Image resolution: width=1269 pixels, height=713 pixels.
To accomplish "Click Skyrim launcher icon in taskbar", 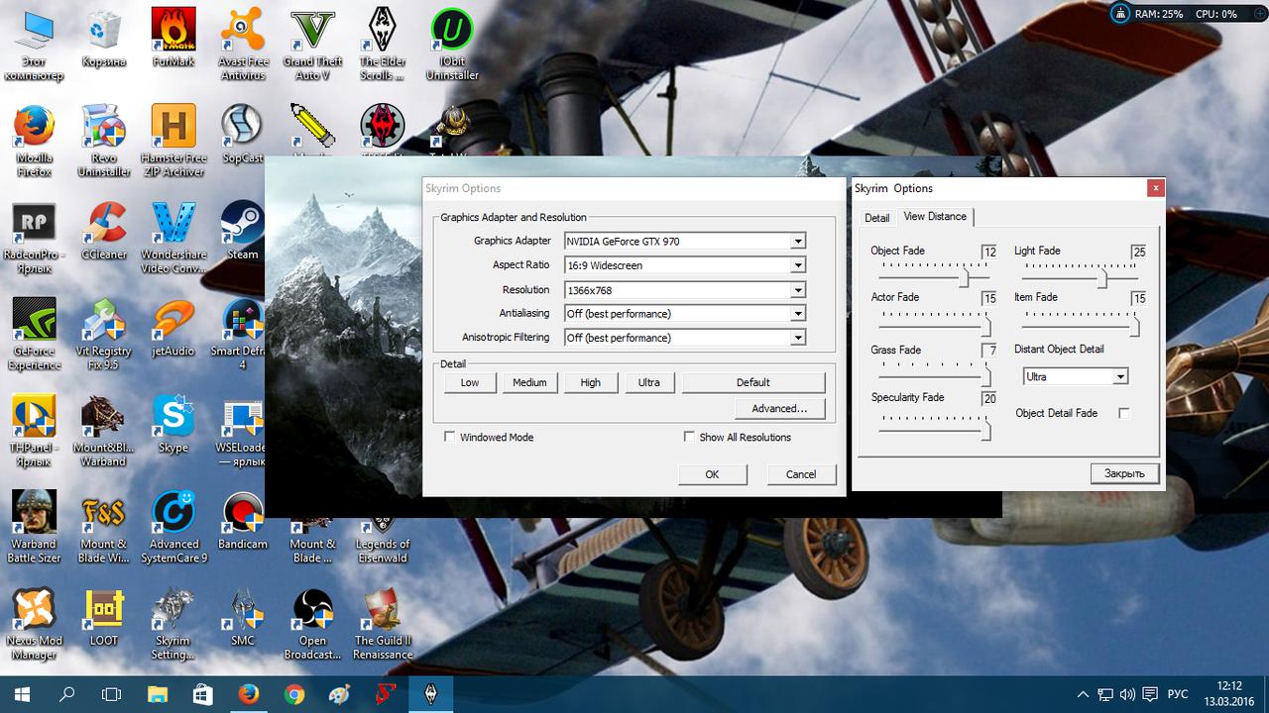I will [430, 693].
